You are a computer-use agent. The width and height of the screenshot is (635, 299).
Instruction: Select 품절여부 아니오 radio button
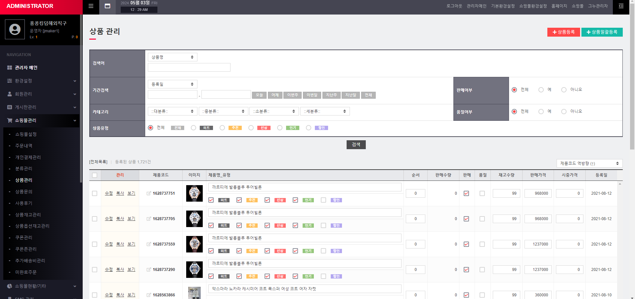(x=564, y=112)
